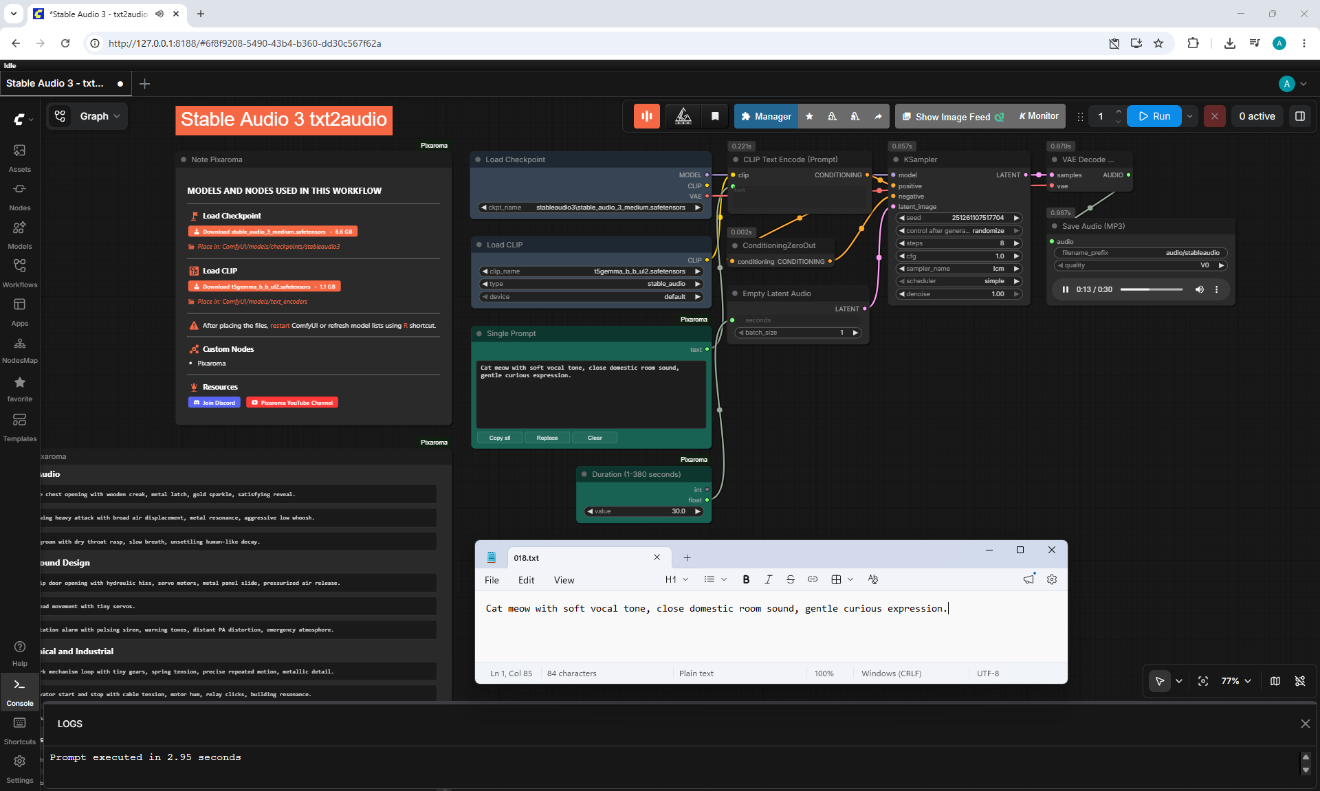The height and width of the screenshot is (791, 1320).
Task: Toggle italic formatting in Notepad
Action: pos(768,579)
